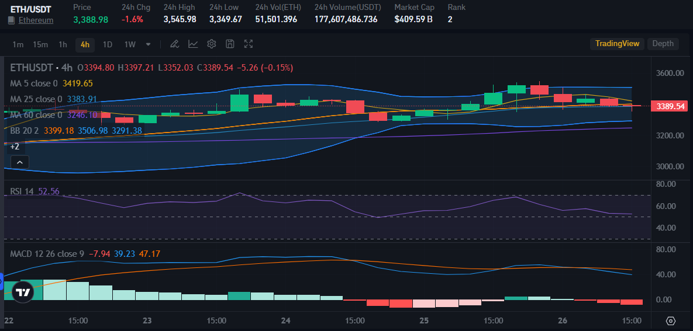Switch to the 1D timeframe
693x331 pixels.
point(108,44)
